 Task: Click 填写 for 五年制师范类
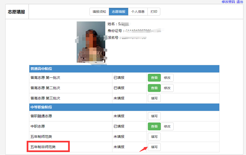click(154, 136)
